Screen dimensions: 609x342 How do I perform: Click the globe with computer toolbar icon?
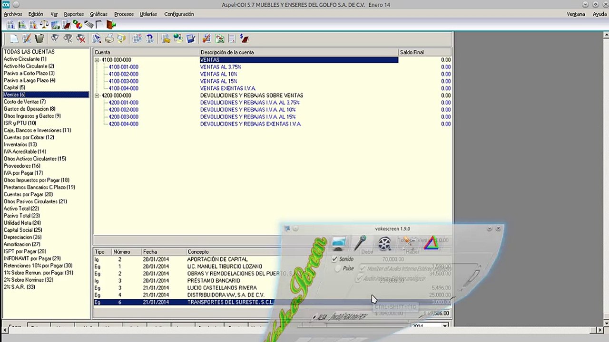(x=178, y=39)
